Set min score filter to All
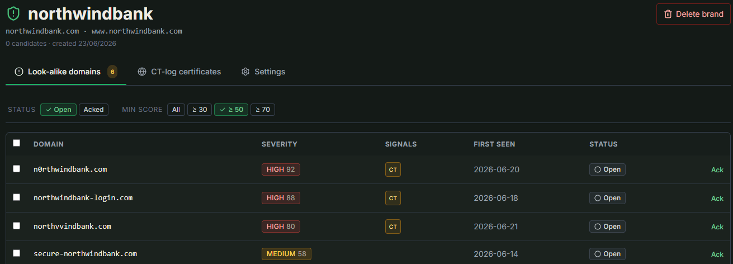Screen dimensions: 733x264 point(176,110)
